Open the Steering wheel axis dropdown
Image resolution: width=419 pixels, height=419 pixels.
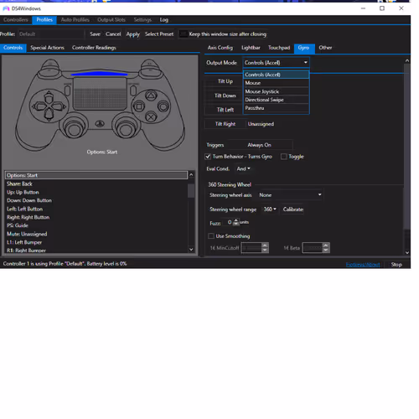coord(290,195)
